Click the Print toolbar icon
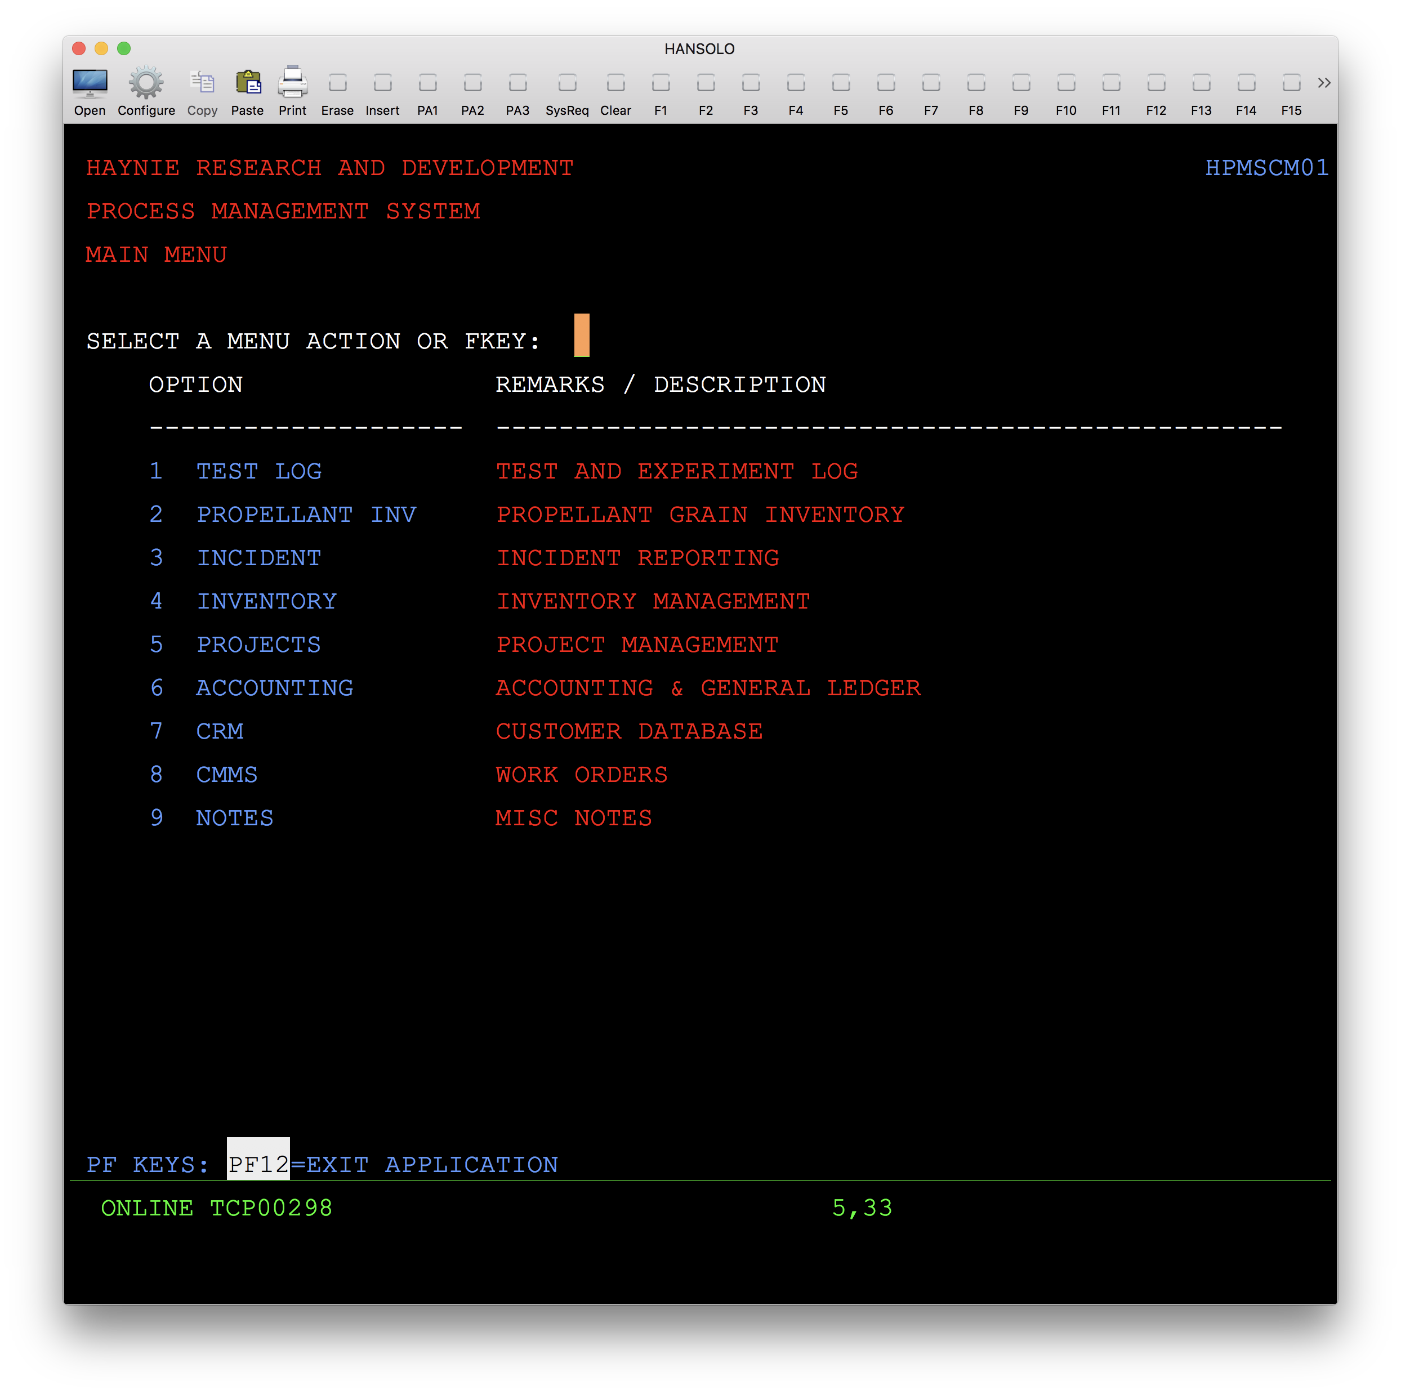This screenshot has height=1395, width=1401. click(x=292, y=84)
